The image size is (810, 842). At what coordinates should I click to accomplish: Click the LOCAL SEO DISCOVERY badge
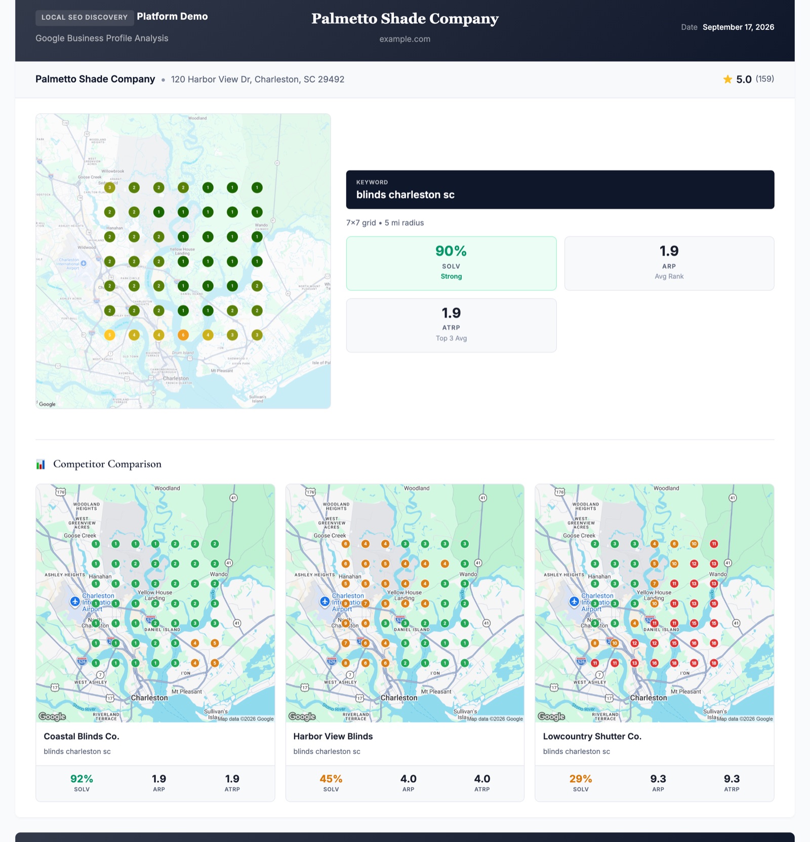coord(85,17)
